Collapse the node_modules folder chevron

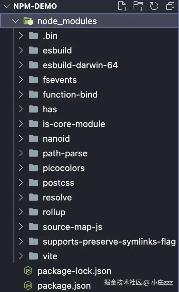tap(15, 21)
